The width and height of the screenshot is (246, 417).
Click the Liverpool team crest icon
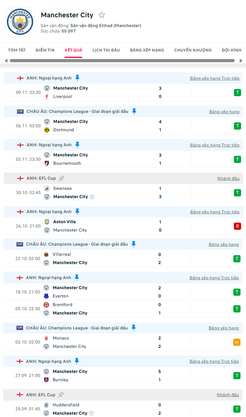point(47,97)
